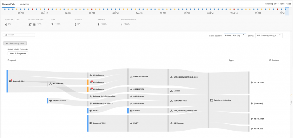293x138 pixels.
Task: Click the SoumyaP-INL1 label
Action: pyautogui.click(x=19, y=81)
